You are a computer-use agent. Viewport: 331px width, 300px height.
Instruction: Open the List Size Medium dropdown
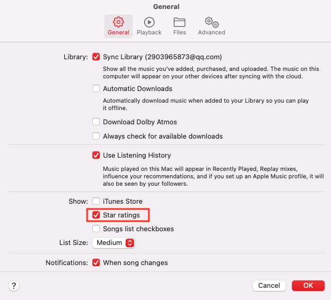[x=114, y=243]
